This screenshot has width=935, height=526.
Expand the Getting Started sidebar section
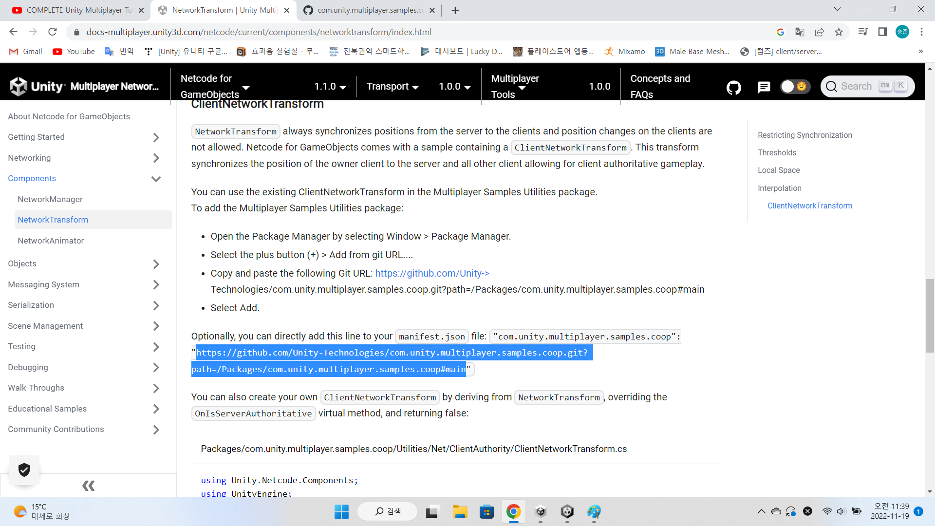tap(156, 137)
